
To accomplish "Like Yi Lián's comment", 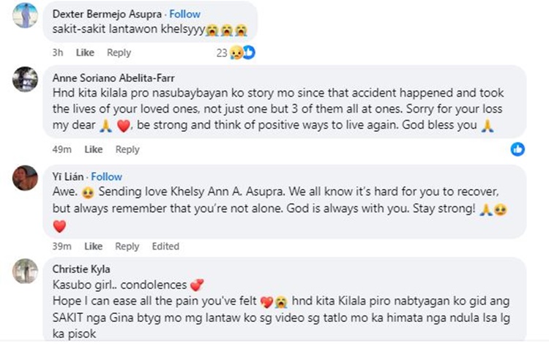I will pyautogui.click(x=93, y=247).
